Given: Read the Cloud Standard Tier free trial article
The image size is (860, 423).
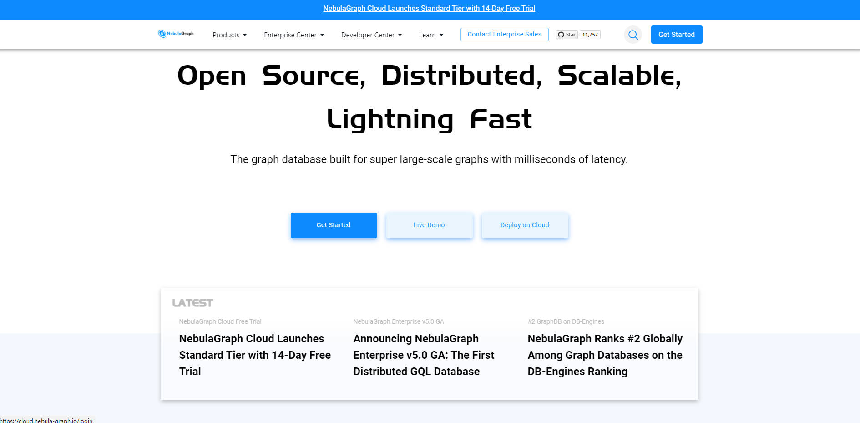Looking at the screenshot, I should pyautogui.click(x=255, y=355).
